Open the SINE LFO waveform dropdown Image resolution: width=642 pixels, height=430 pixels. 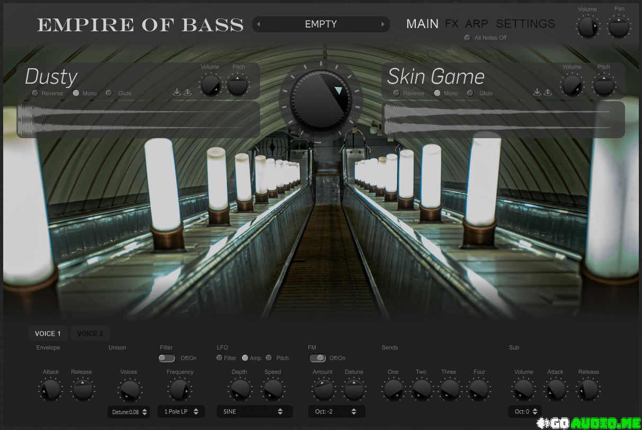pyautogui.click(x=254, y=411)
